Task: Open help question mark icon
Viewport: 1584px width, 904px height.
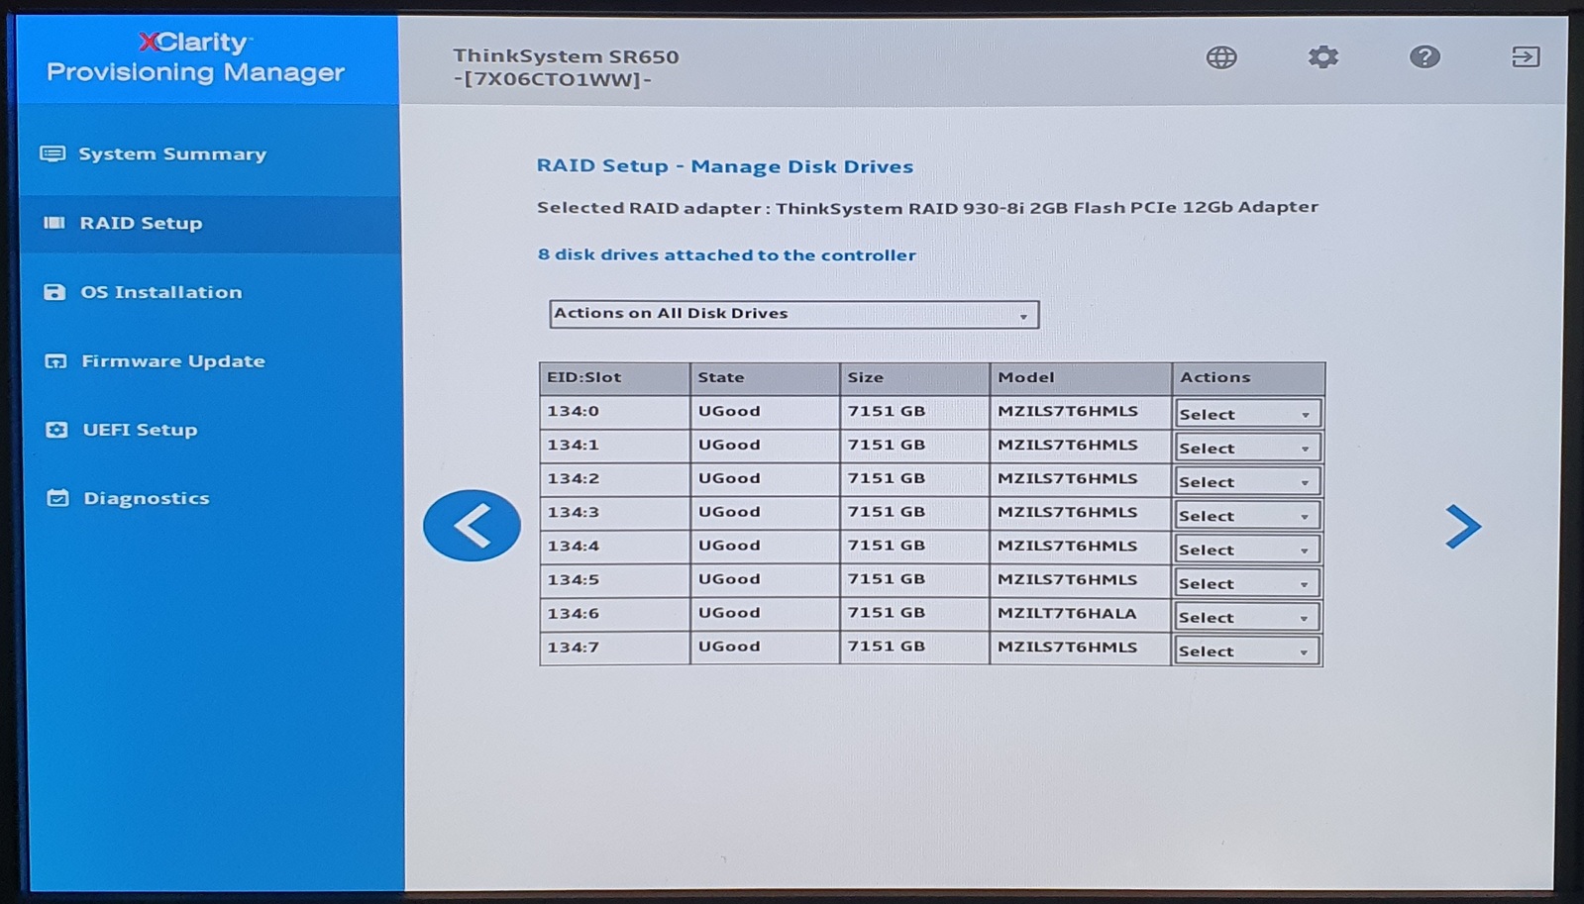Action: pos(1425,56)
